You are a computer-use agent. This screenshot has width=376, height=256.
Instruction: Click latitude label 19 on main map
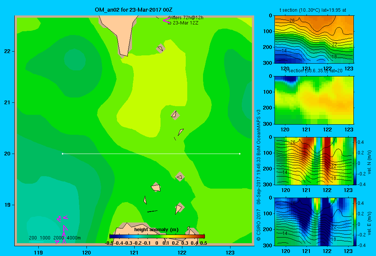(8, 205)
